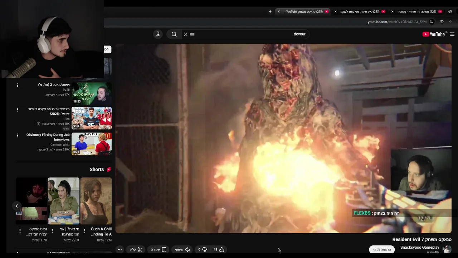Image resolution: width=458 pixels, height=258 pixels.
Task: Click the address bar URL
Action: [x=397, y=22]
